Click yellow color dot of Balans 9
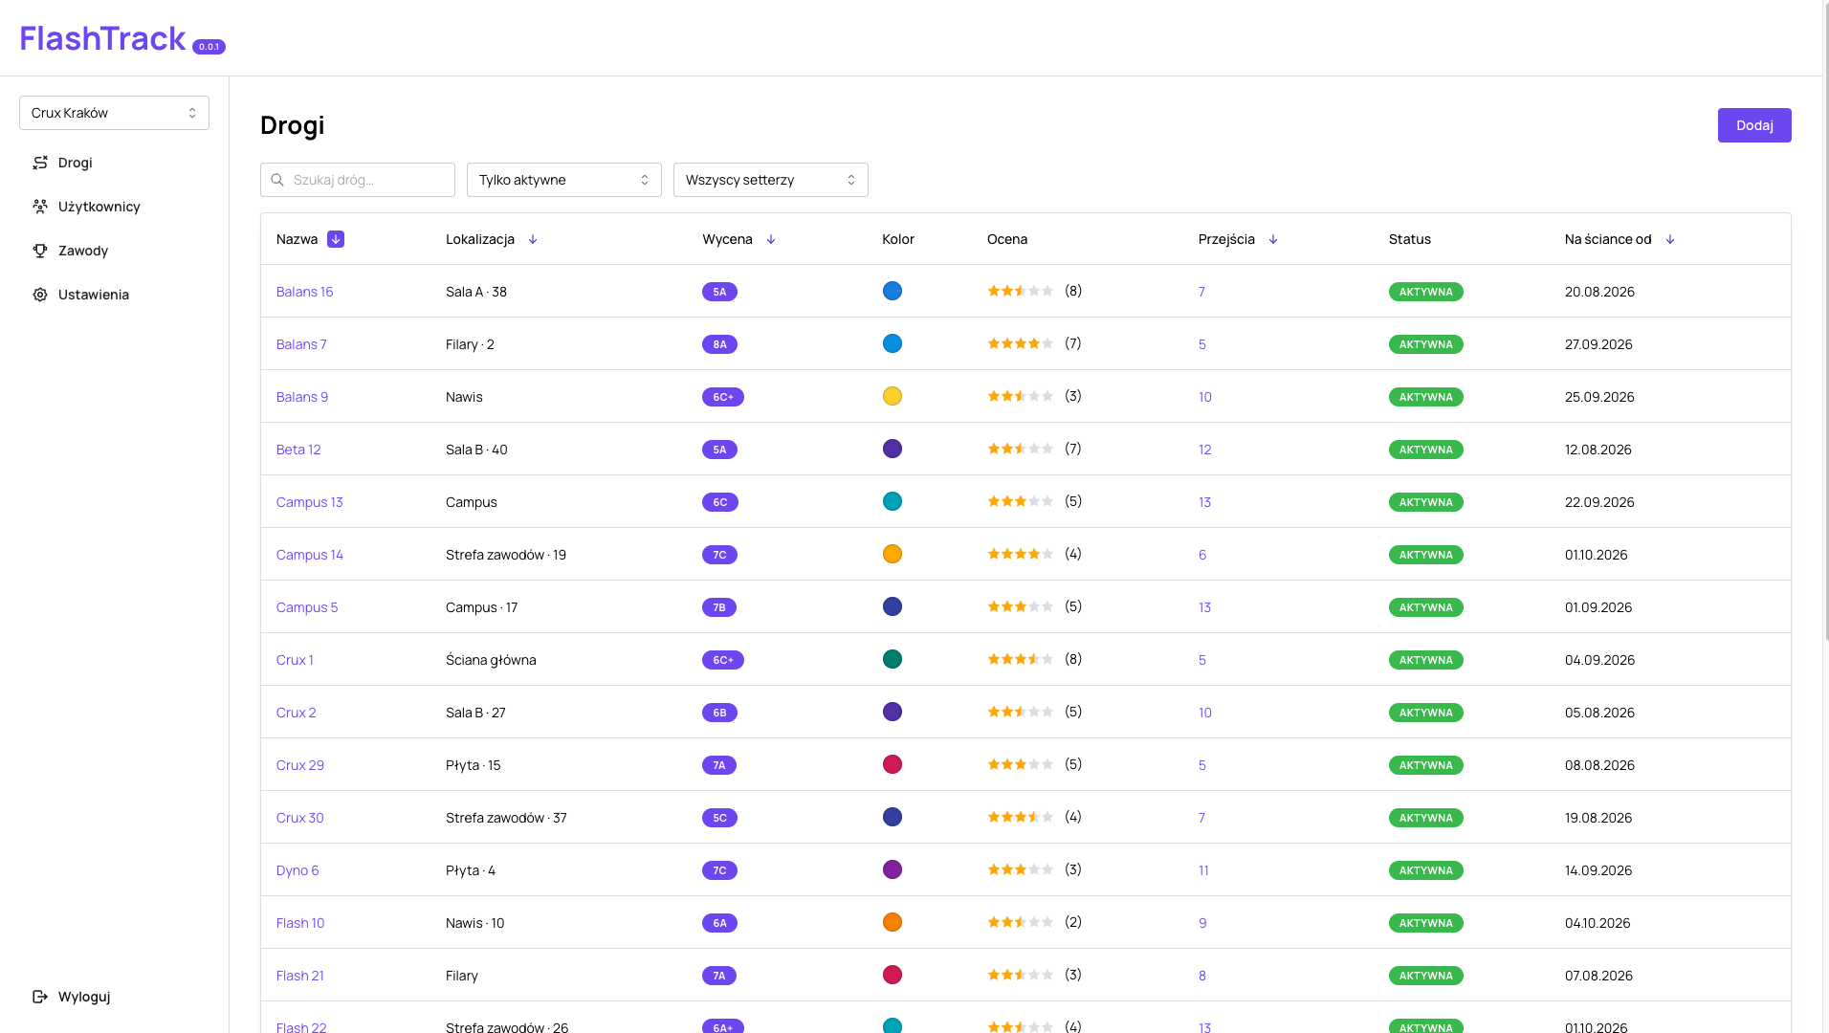This screenshot has width=1829, height=1033. coord(892,396)
